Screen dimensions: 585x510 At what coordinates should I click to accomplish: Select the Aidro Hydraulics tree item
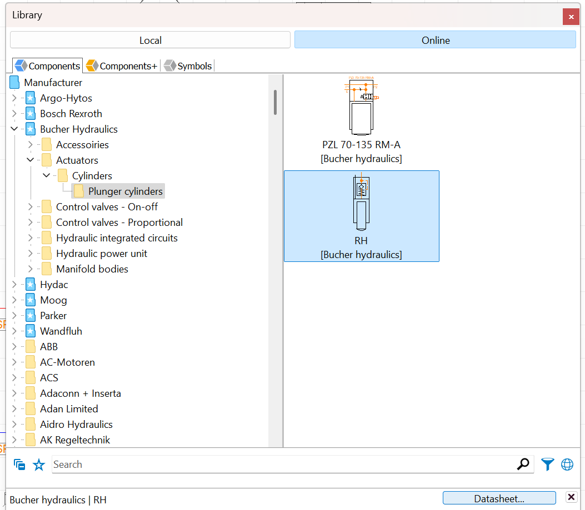pos(76,424)
